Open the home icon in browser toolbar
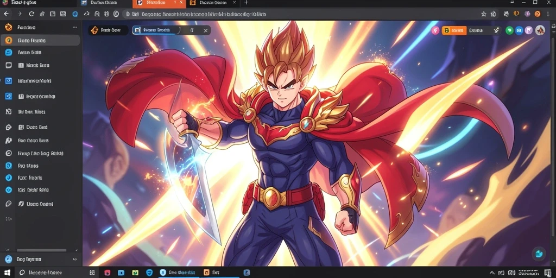556x278 pixels. (x=42, y=14)
